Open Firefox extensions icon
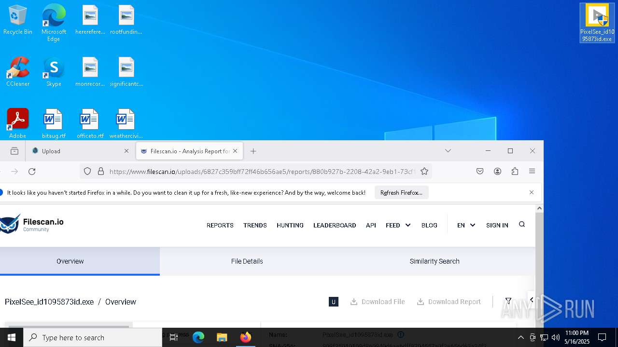The height and width of the screenshot is (347, 618). tap(515, 171)
